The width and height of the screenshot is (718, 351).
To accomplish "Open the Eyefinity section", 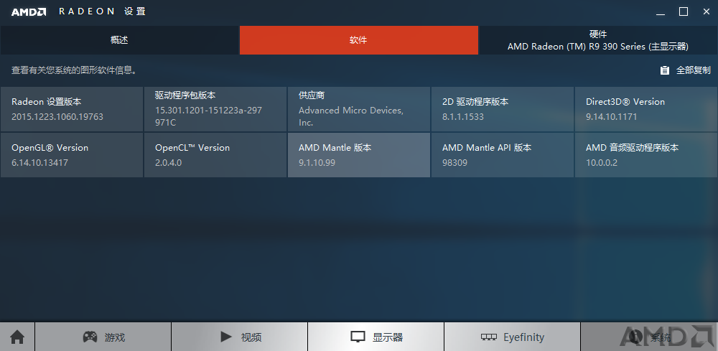I will tap(513, 337).
